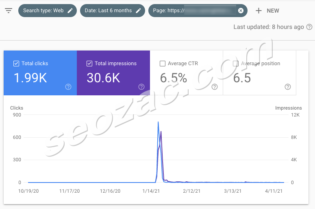Image resolution: width=315 pixels, height=209 pixels.
Task: Click the plus icon to add filter
Action: coord(259,11)
